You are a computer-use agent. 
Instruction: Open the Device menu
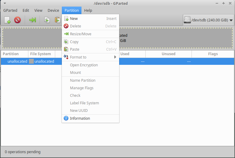[53, 11]
